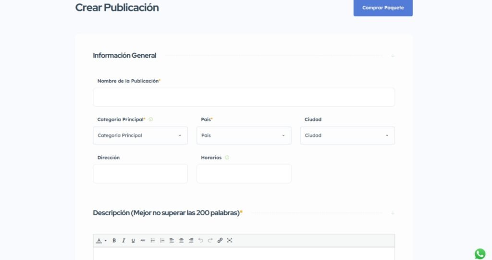The image size is (492, 260).
Task: Open the WhatsApp chat icon
Action: point(480,254)
